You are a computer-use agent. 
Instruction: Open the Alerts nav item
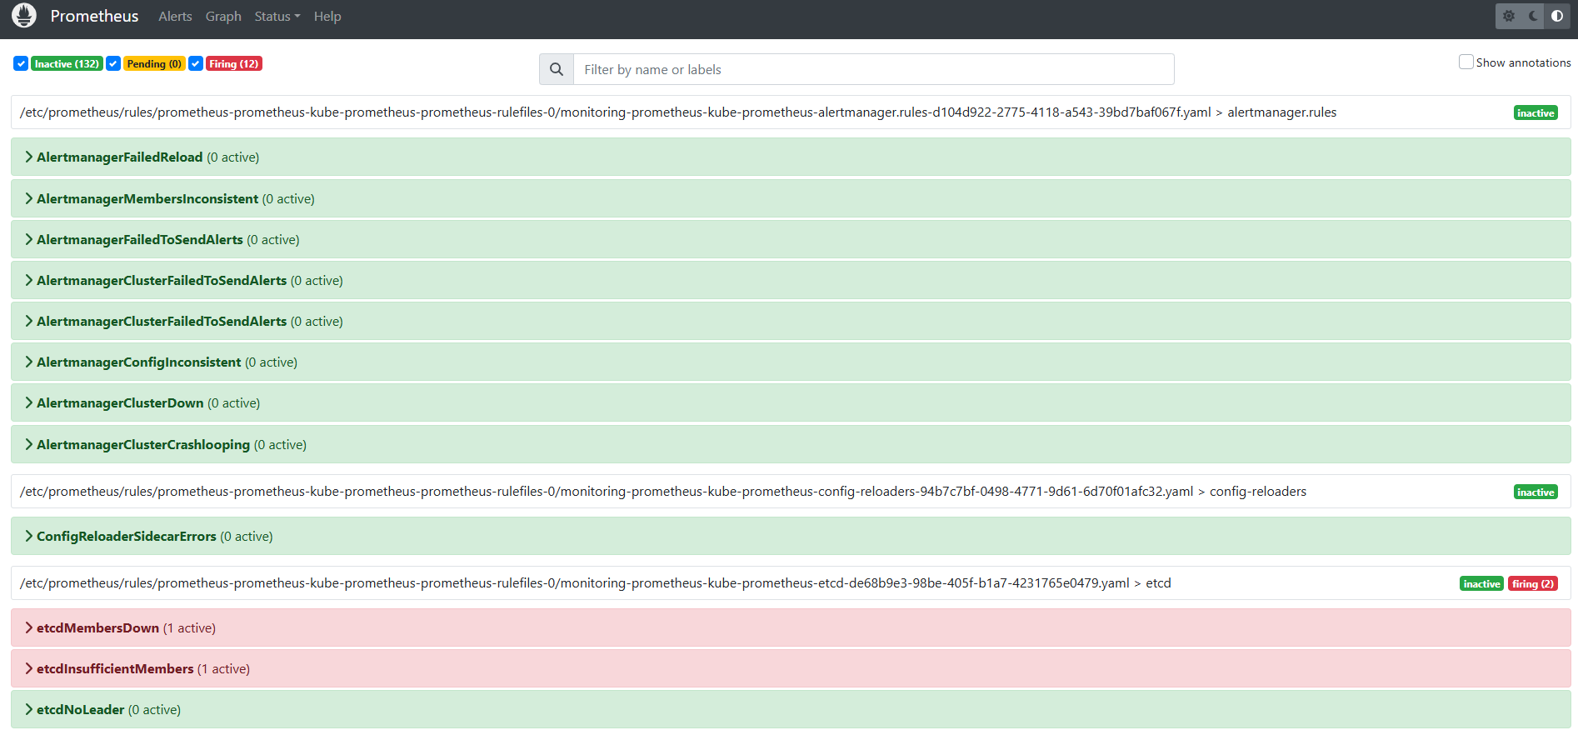(x=175, y=17)
